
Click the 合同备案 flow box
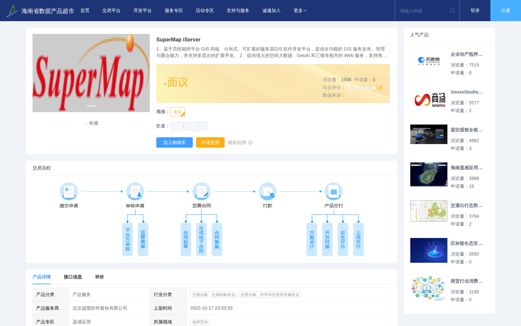217,240
